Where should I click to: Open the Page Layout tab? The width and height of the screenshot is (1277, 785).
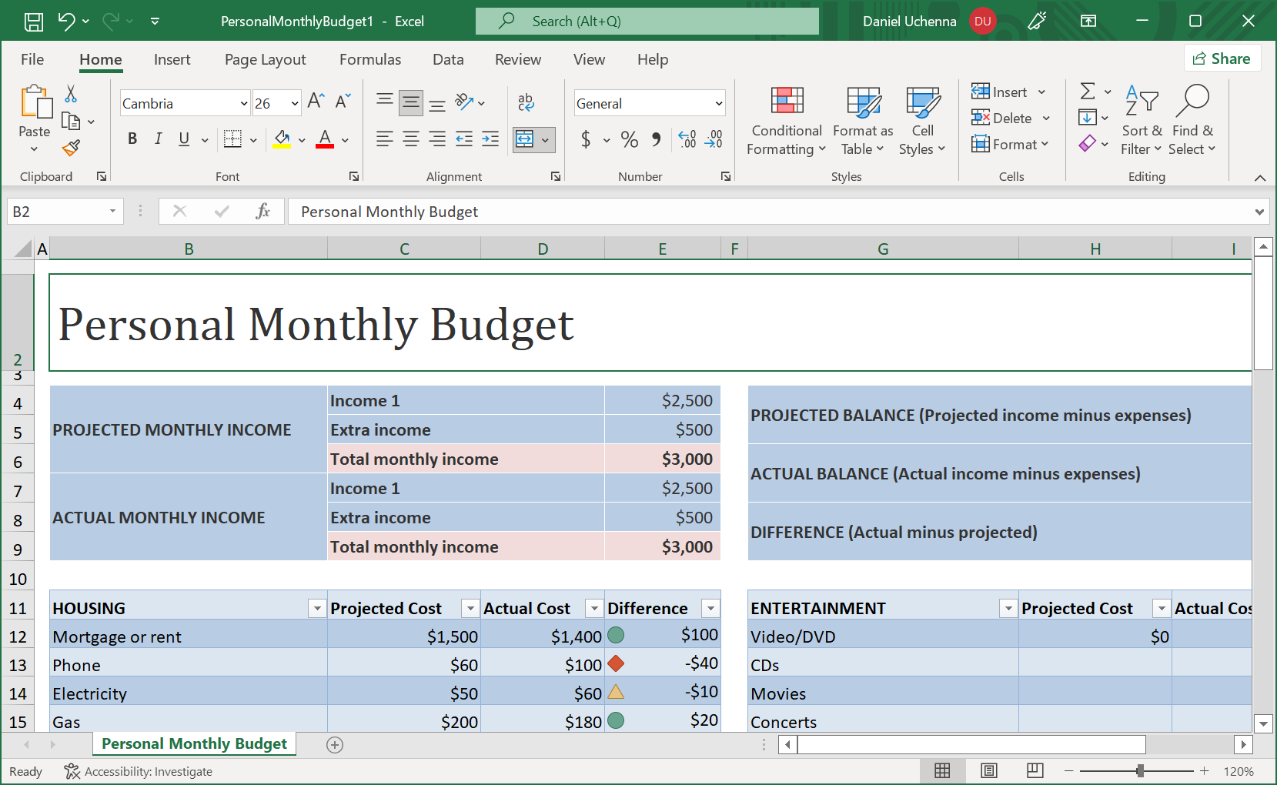[x=265, y=60]
